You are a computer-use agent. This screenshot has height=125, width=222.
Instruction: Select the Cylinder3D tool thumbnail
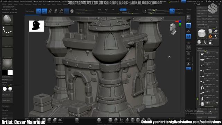click(210, 31)
